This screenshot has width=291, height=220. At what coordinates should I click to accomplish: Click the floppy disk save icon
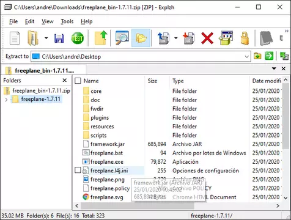click(x=59, y=38)
